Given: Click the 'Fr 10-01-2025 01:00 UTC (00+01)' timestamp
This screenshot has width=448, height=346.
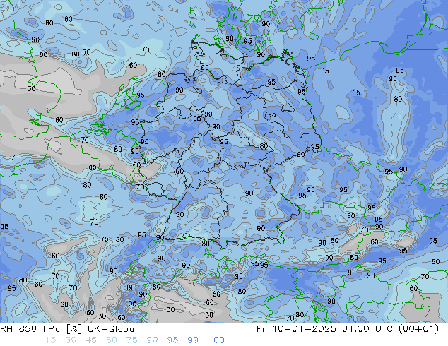Looking at the screenshot, I should pos(348,329).
